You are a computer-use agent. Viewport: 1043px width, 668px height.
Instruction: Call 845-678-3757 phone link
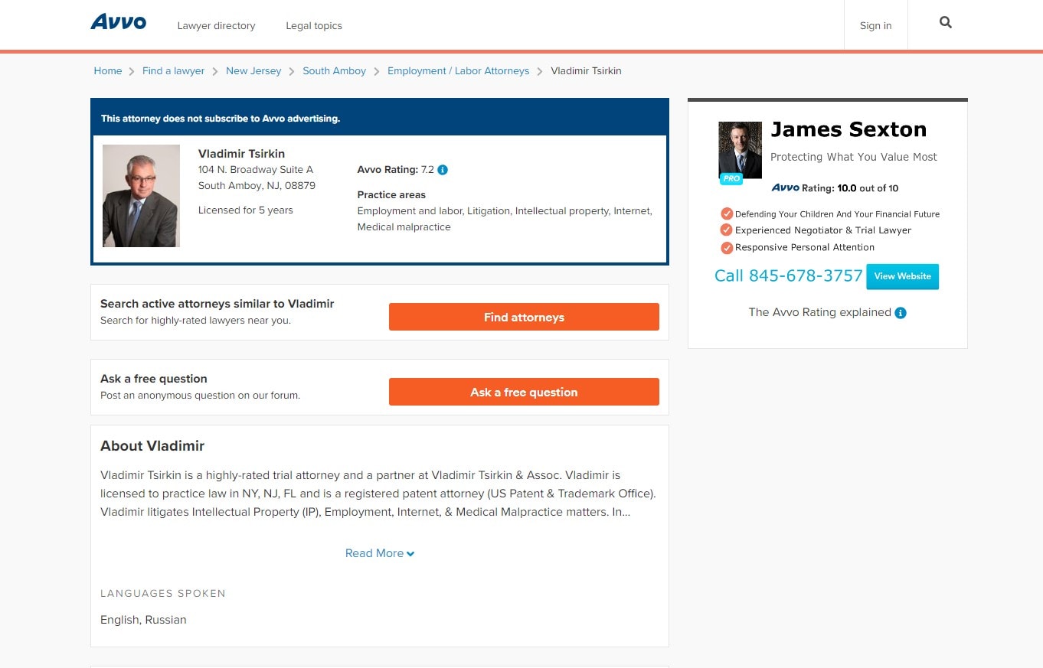coord(789,276)
